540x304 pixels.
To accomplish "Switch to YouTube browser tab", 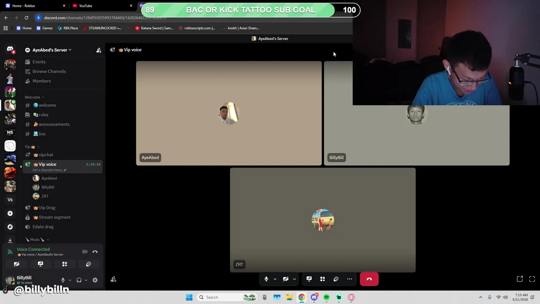I will tap(101, 5).
